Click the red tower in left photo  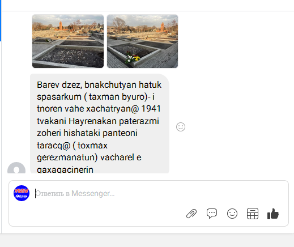[x=61, y=26]
